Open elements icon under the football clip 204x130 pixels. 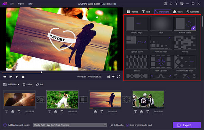click(148, 111)
